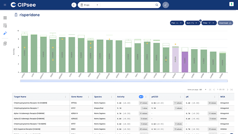Select D(2) Dopamine Receptor [HUMAN] row name
The width and height of the screenshot is (238, 134).
27,129
